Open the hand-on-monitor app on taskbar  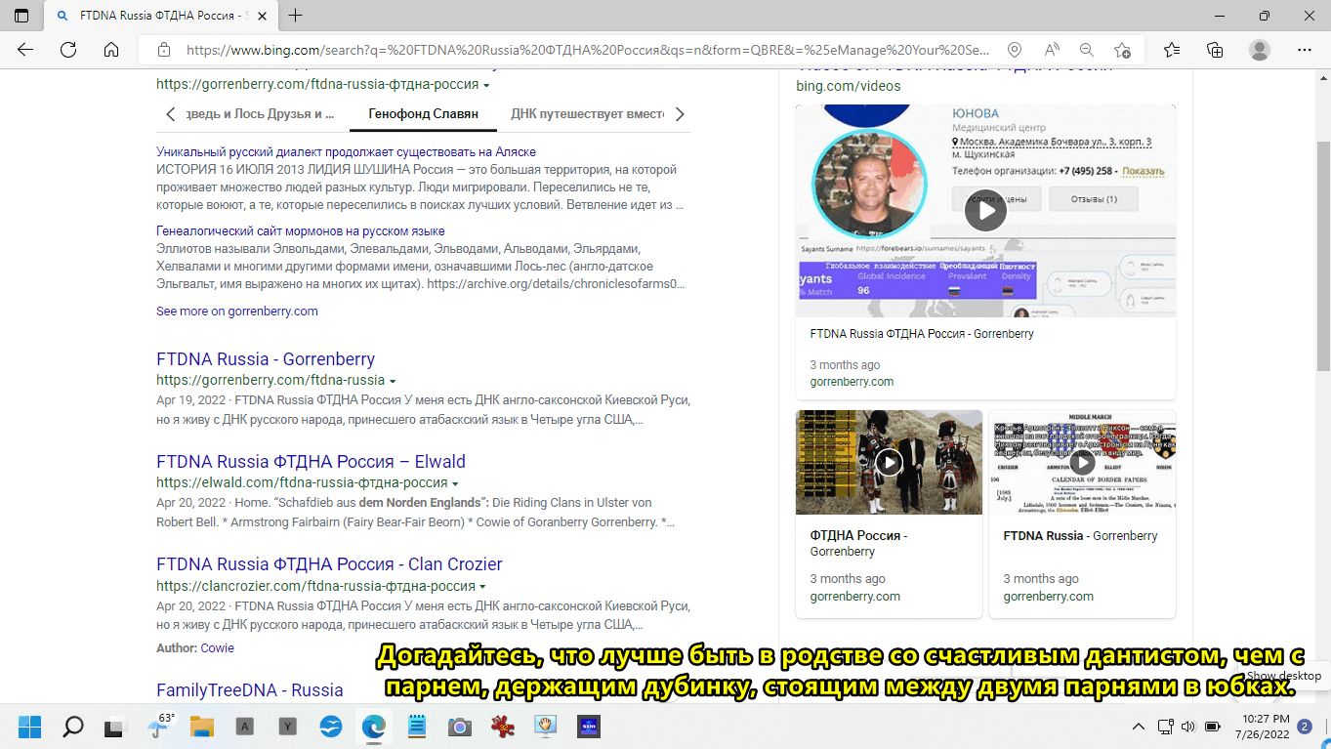(545, 727)
